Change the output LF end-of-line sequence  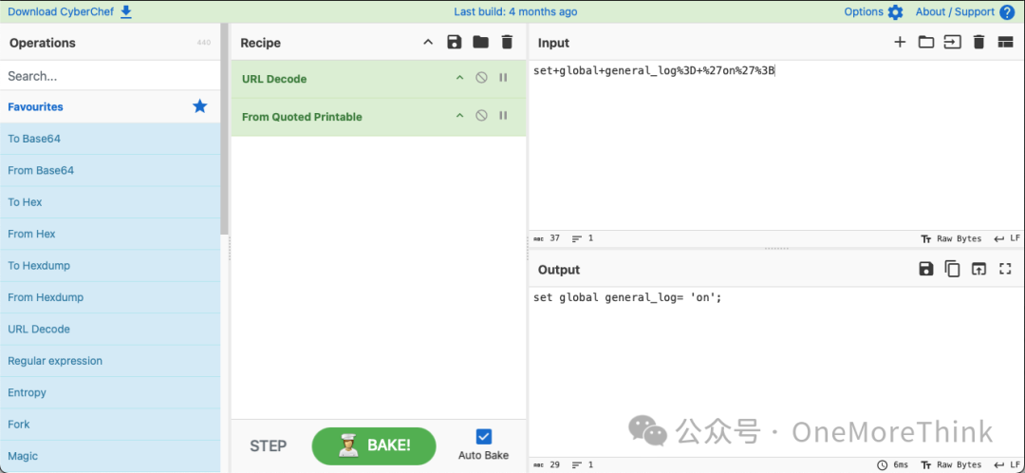[1007, 465]
